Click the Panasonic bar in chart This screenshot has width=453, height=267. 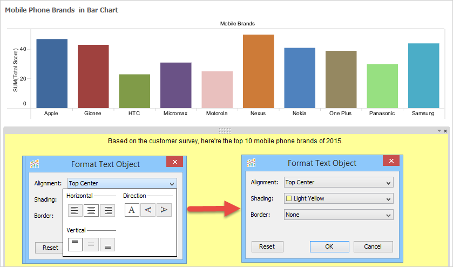[382, 86]
